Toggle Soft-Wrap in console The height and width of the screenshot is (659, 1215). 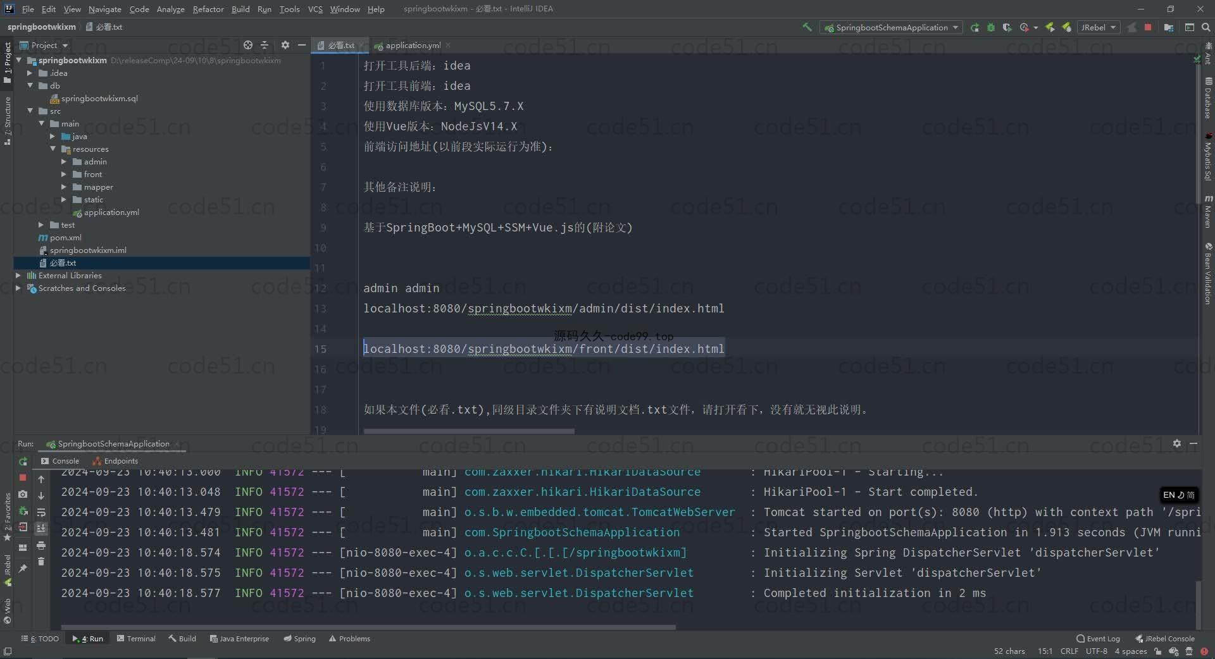41,512
